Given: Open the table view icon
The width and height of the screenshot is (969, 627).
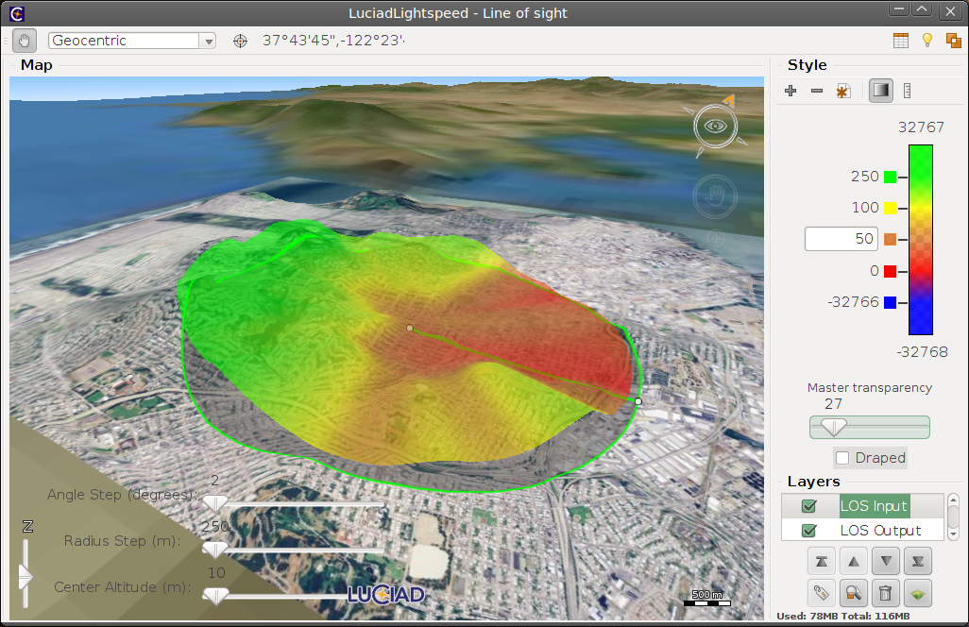Looking at the screenshot, I should click(901, 41).
